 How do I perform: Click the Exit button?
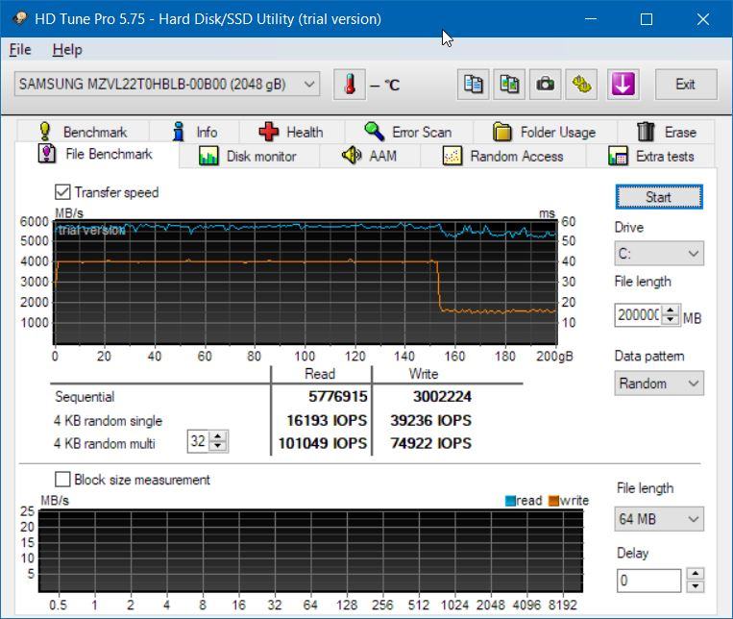(x=686, y=85)
